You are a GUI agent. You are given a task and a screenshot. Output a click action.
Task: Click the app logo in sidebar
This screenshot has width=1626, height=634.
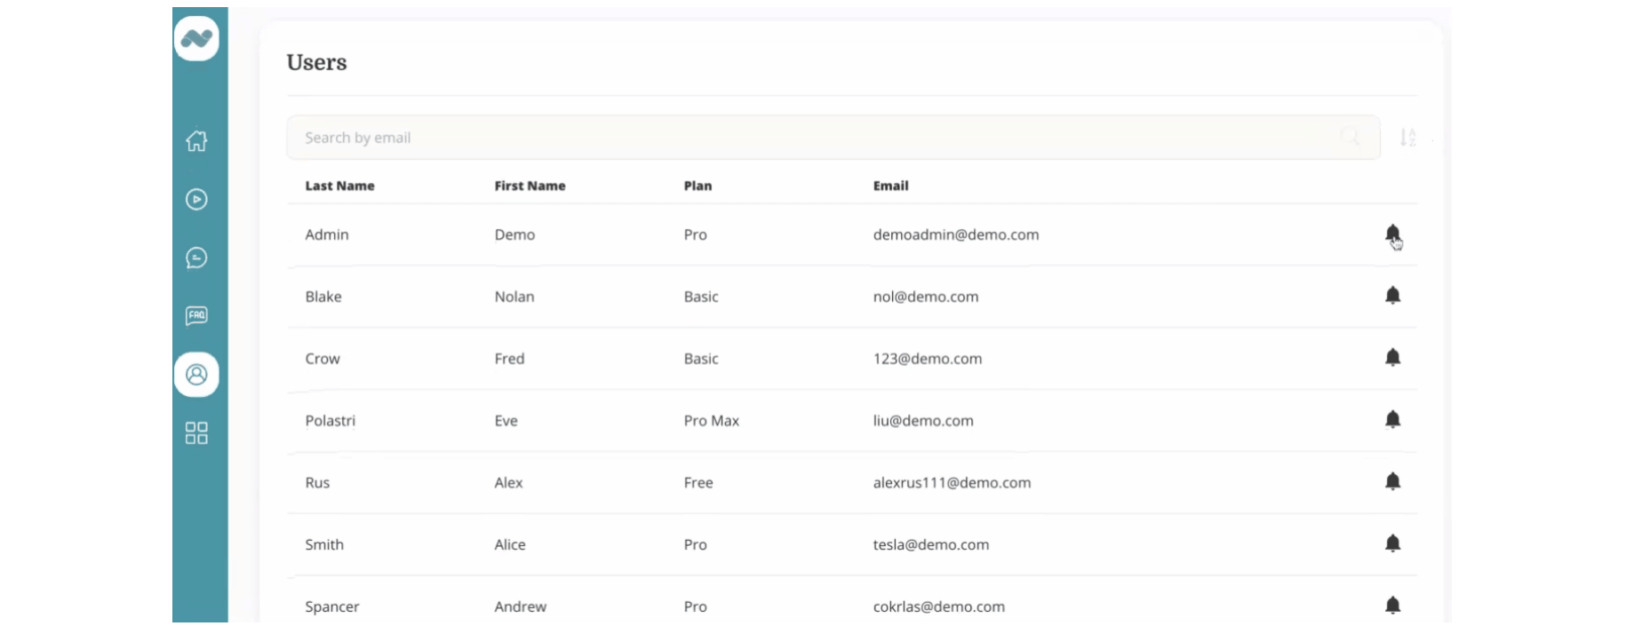coord(196,38)
